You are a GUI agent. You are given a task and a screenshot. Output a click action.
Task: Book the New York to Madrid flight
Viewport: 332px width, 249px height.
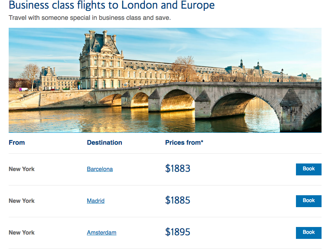308,201
